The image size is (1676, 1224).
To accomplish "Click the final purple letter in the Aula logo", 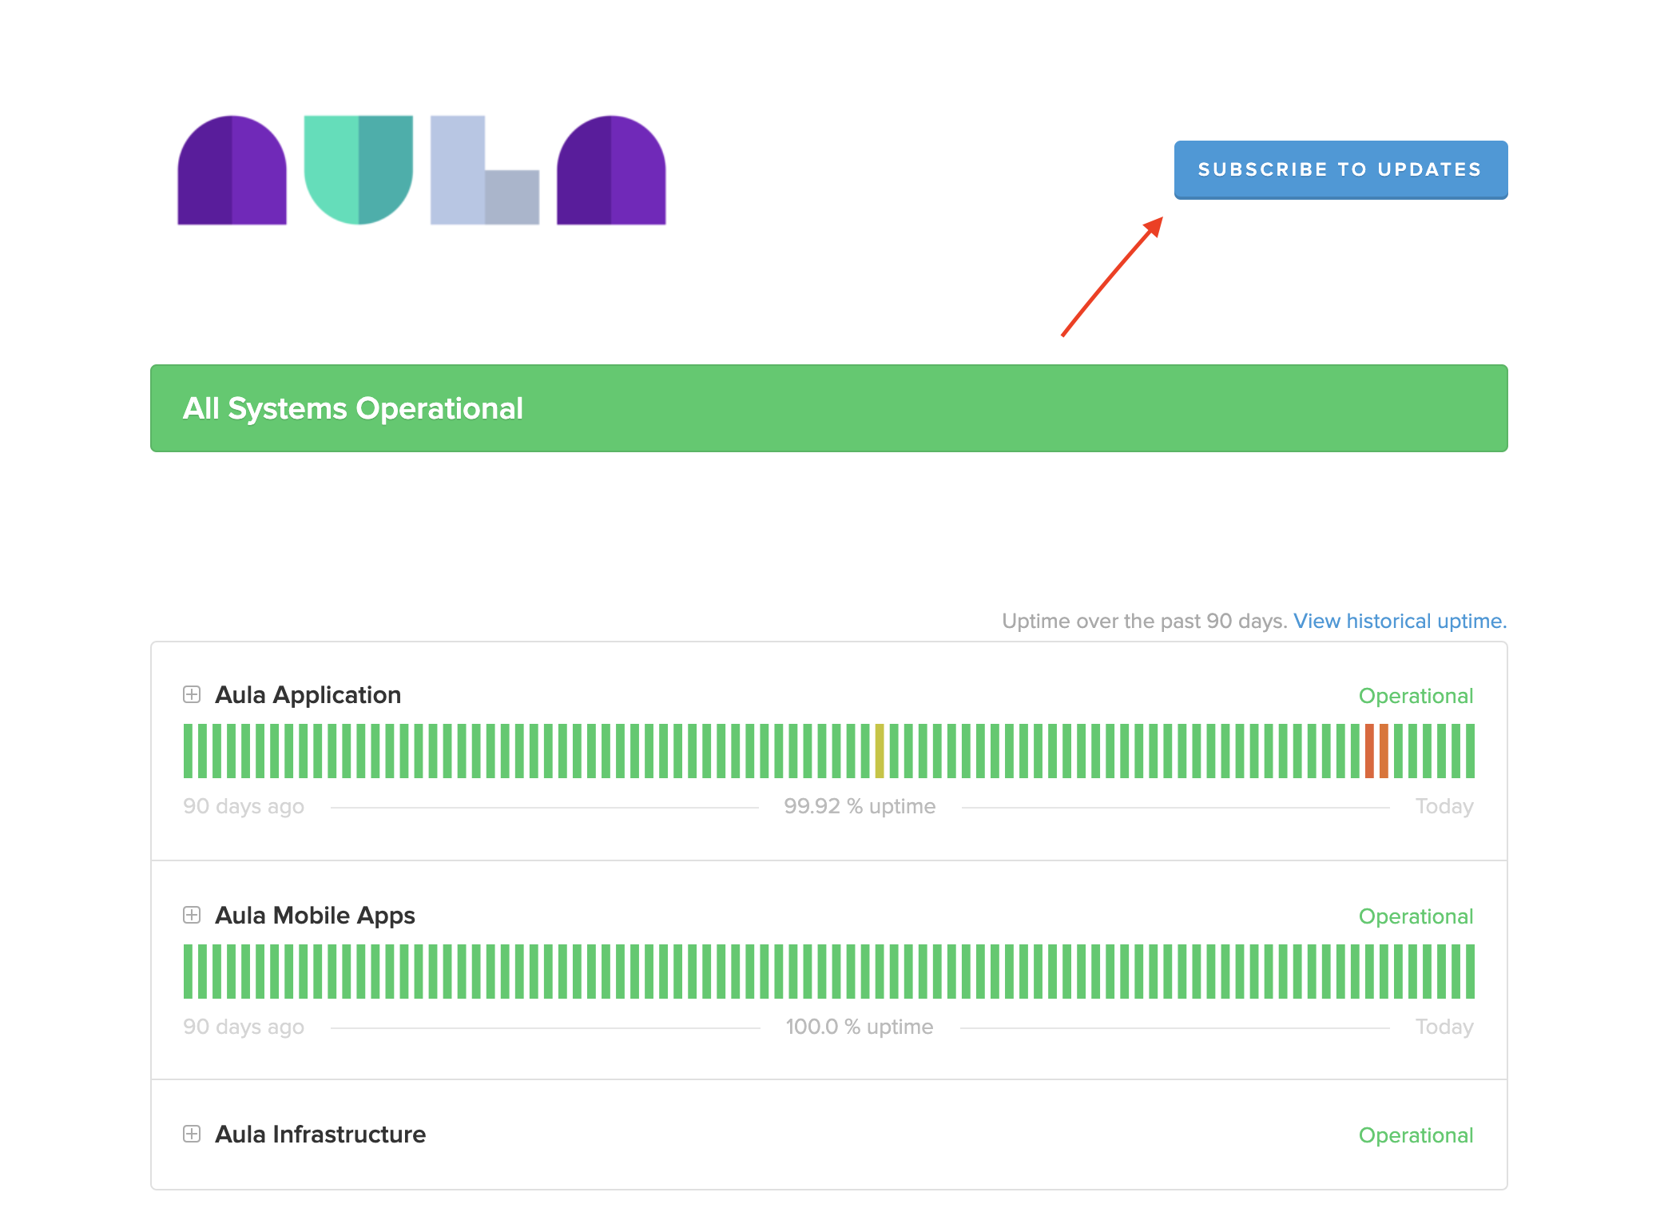I will (x=611, y=170).
